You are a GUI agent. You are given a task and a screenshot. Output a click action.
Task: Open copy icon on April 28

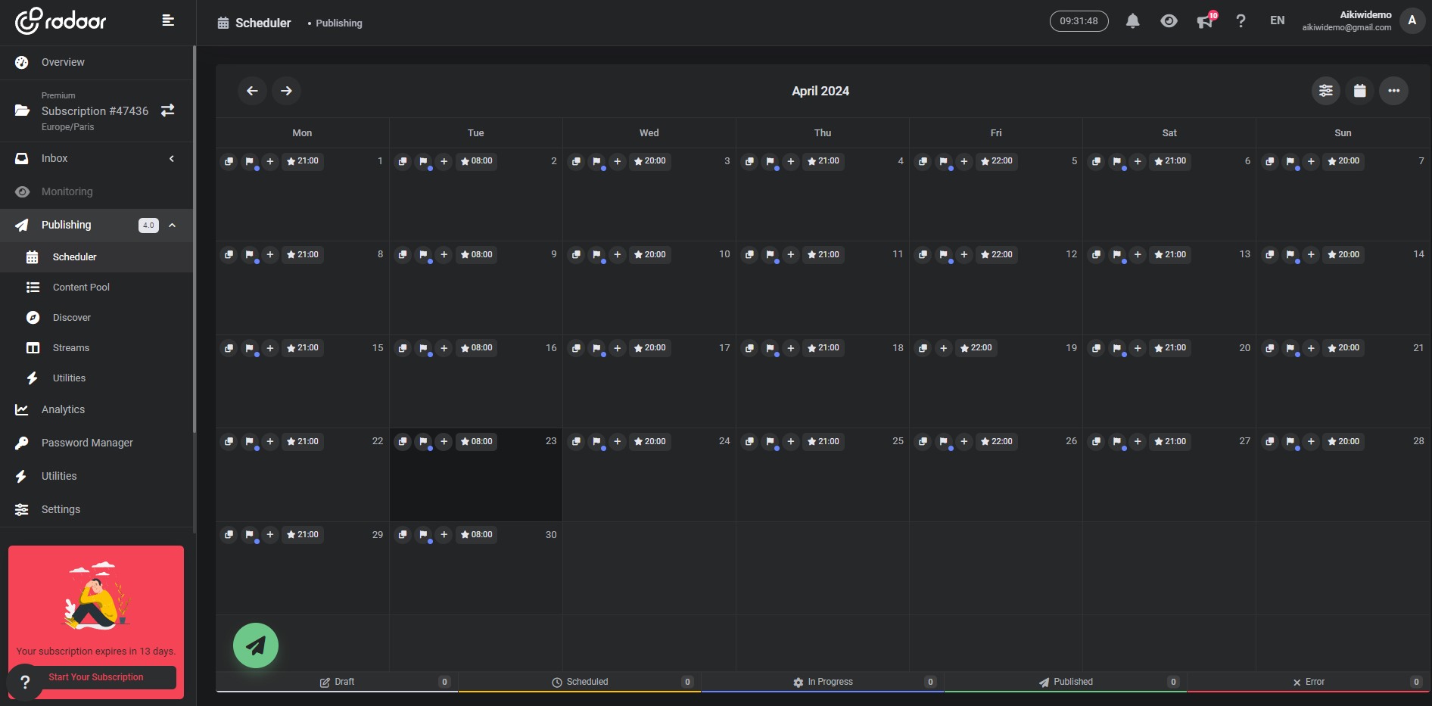pos(1270,441)
